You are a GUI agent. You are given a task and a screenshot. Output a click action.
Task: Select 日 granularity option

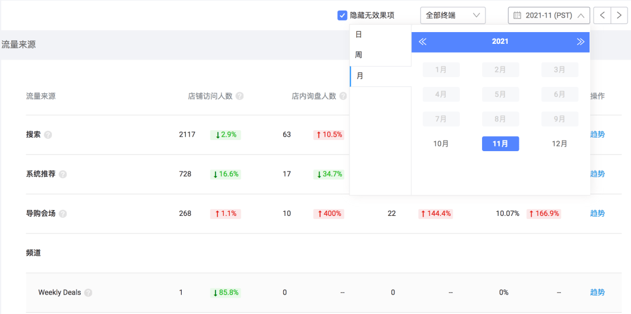[x=359, y=34]
